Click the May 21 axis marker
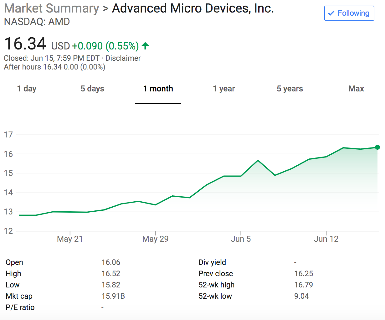The image size is (385, 320). pyautogui.click(x=70, y=239)
